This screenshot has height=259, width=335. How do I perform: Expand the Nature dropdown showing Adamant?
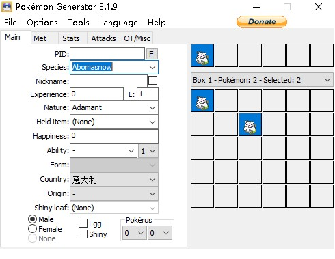[152, 108]
